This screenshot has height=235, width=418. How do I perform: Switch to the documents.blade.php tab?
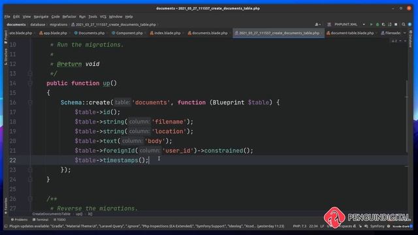(x=208, y=33)
